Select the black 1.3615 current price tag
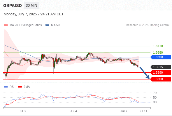Viewport: 172px width, 116px height. click(161, 67)
